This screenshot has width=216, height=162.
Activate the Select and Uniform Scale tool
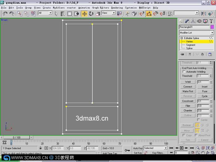(98, 14)
